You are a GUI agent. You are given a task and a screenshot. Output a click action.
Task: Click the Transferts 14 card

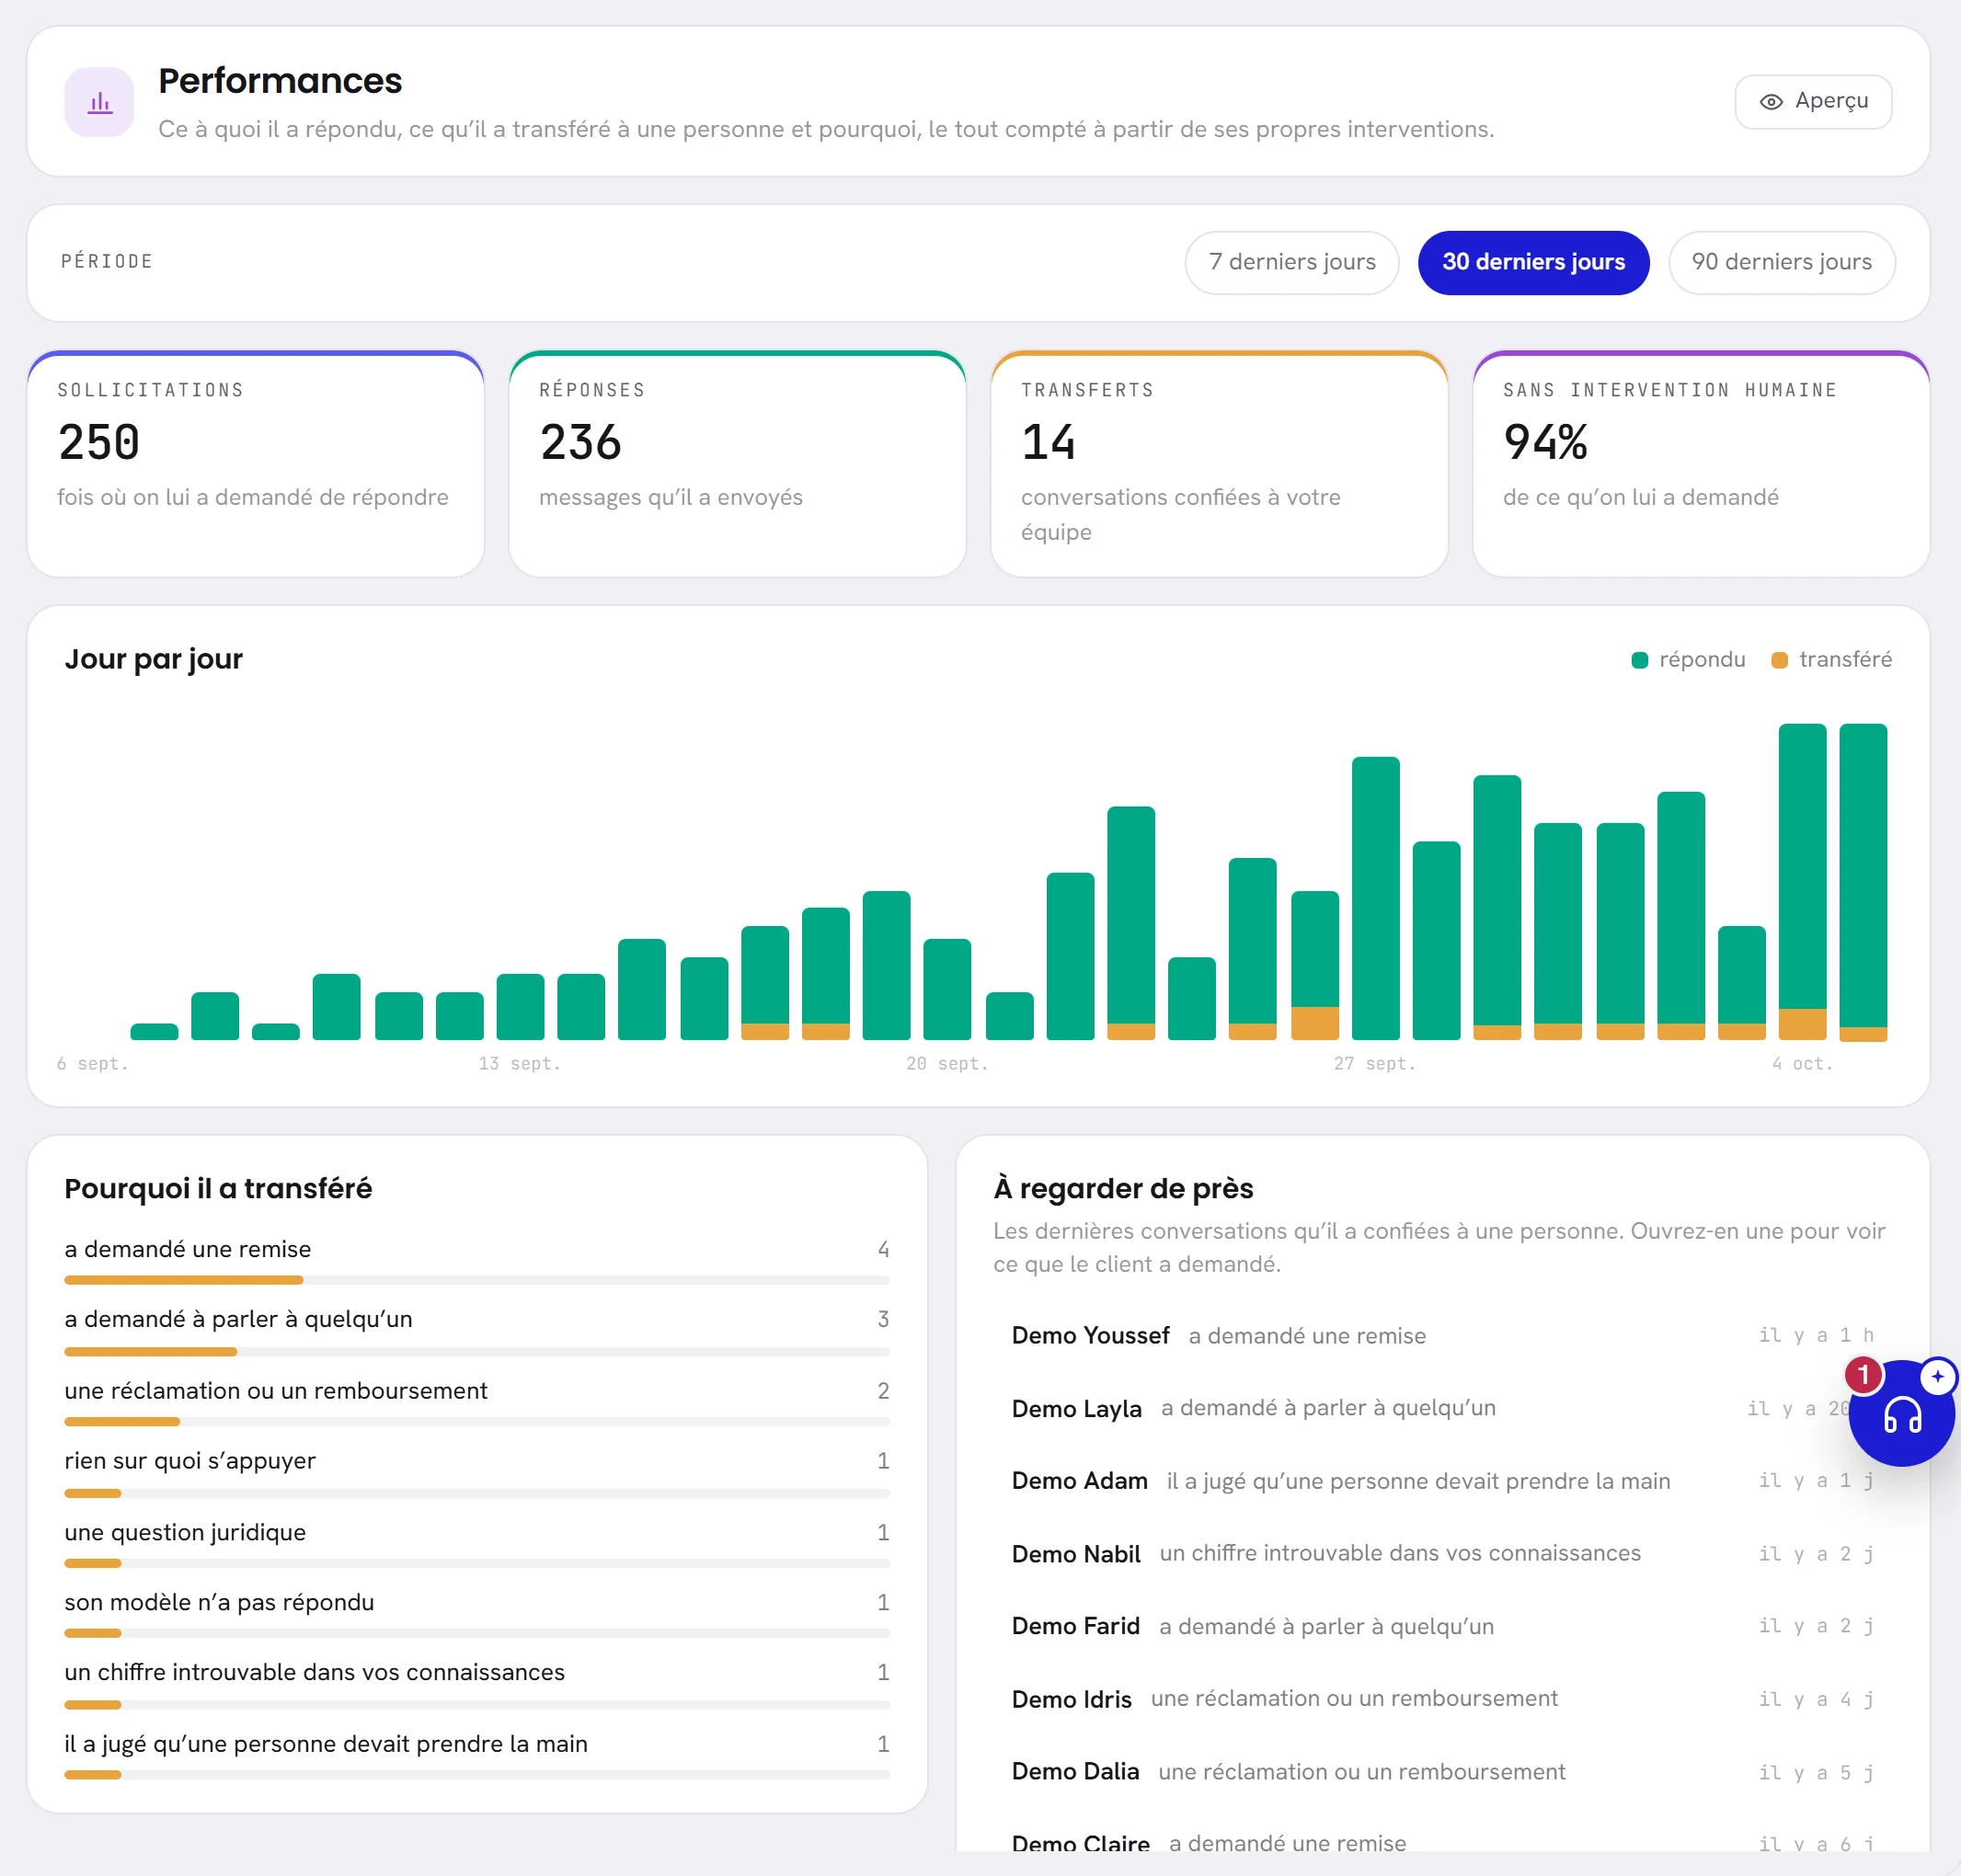coord(1219,464)
